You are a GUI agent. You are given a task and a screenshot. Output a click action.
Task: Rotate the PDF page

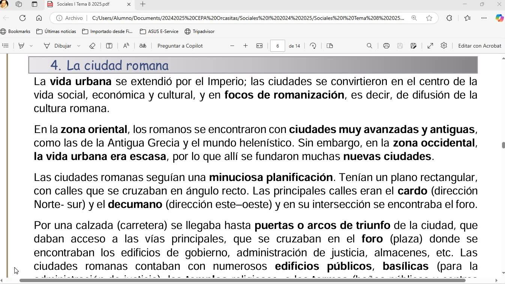click(313, 46)
